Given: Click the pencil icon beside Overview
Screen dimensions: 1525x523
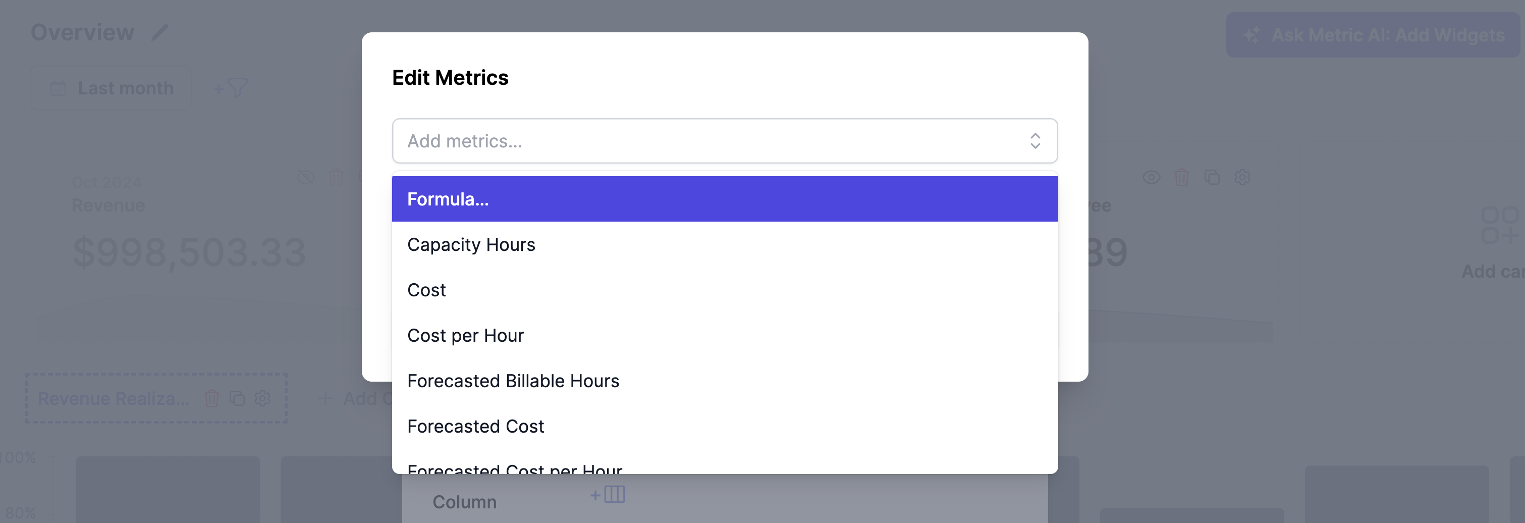Looking at the screenshot, I should click(x=160, y=32).
